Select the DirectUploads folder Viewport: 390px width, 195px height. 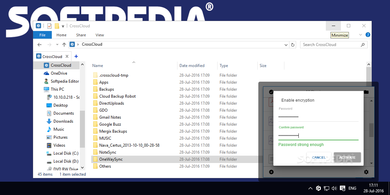click(111, 103)
